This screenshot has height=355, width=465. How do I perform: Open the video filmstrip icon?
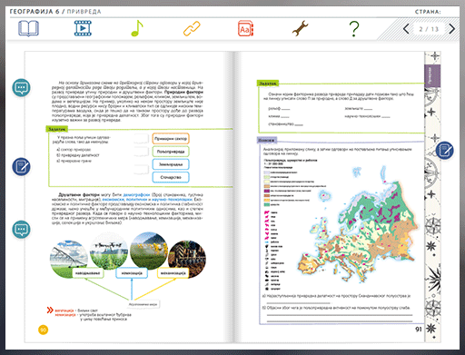(83, 28)
